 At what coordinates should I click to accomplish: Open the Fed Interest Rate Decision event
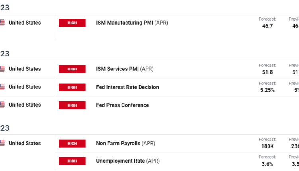coord(128,87)
